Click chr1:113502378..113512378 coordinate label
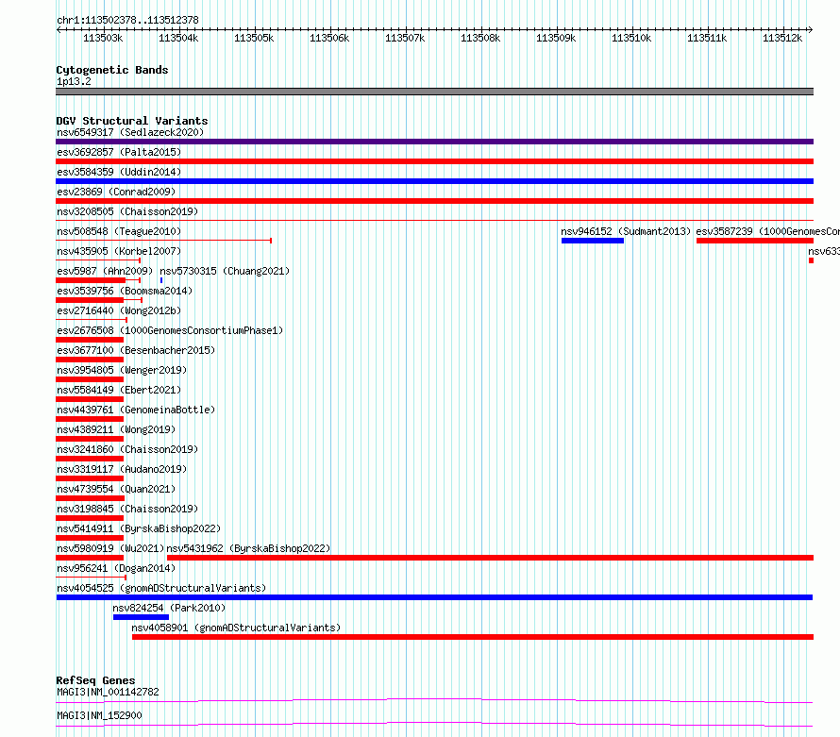Screen dimensions: 840x737 127,20
